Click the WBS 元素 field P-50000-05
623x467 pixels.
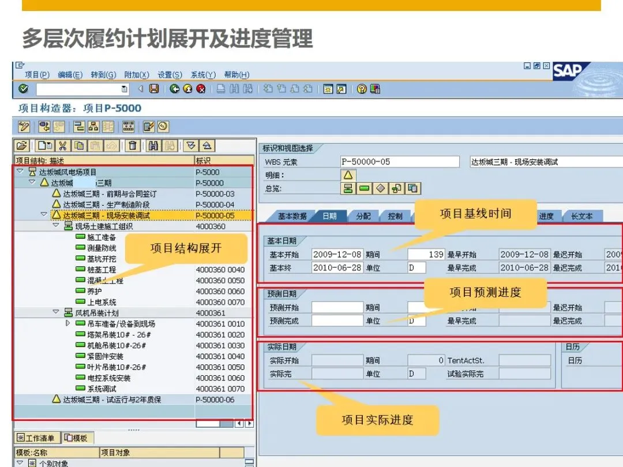tap(400, 161)
